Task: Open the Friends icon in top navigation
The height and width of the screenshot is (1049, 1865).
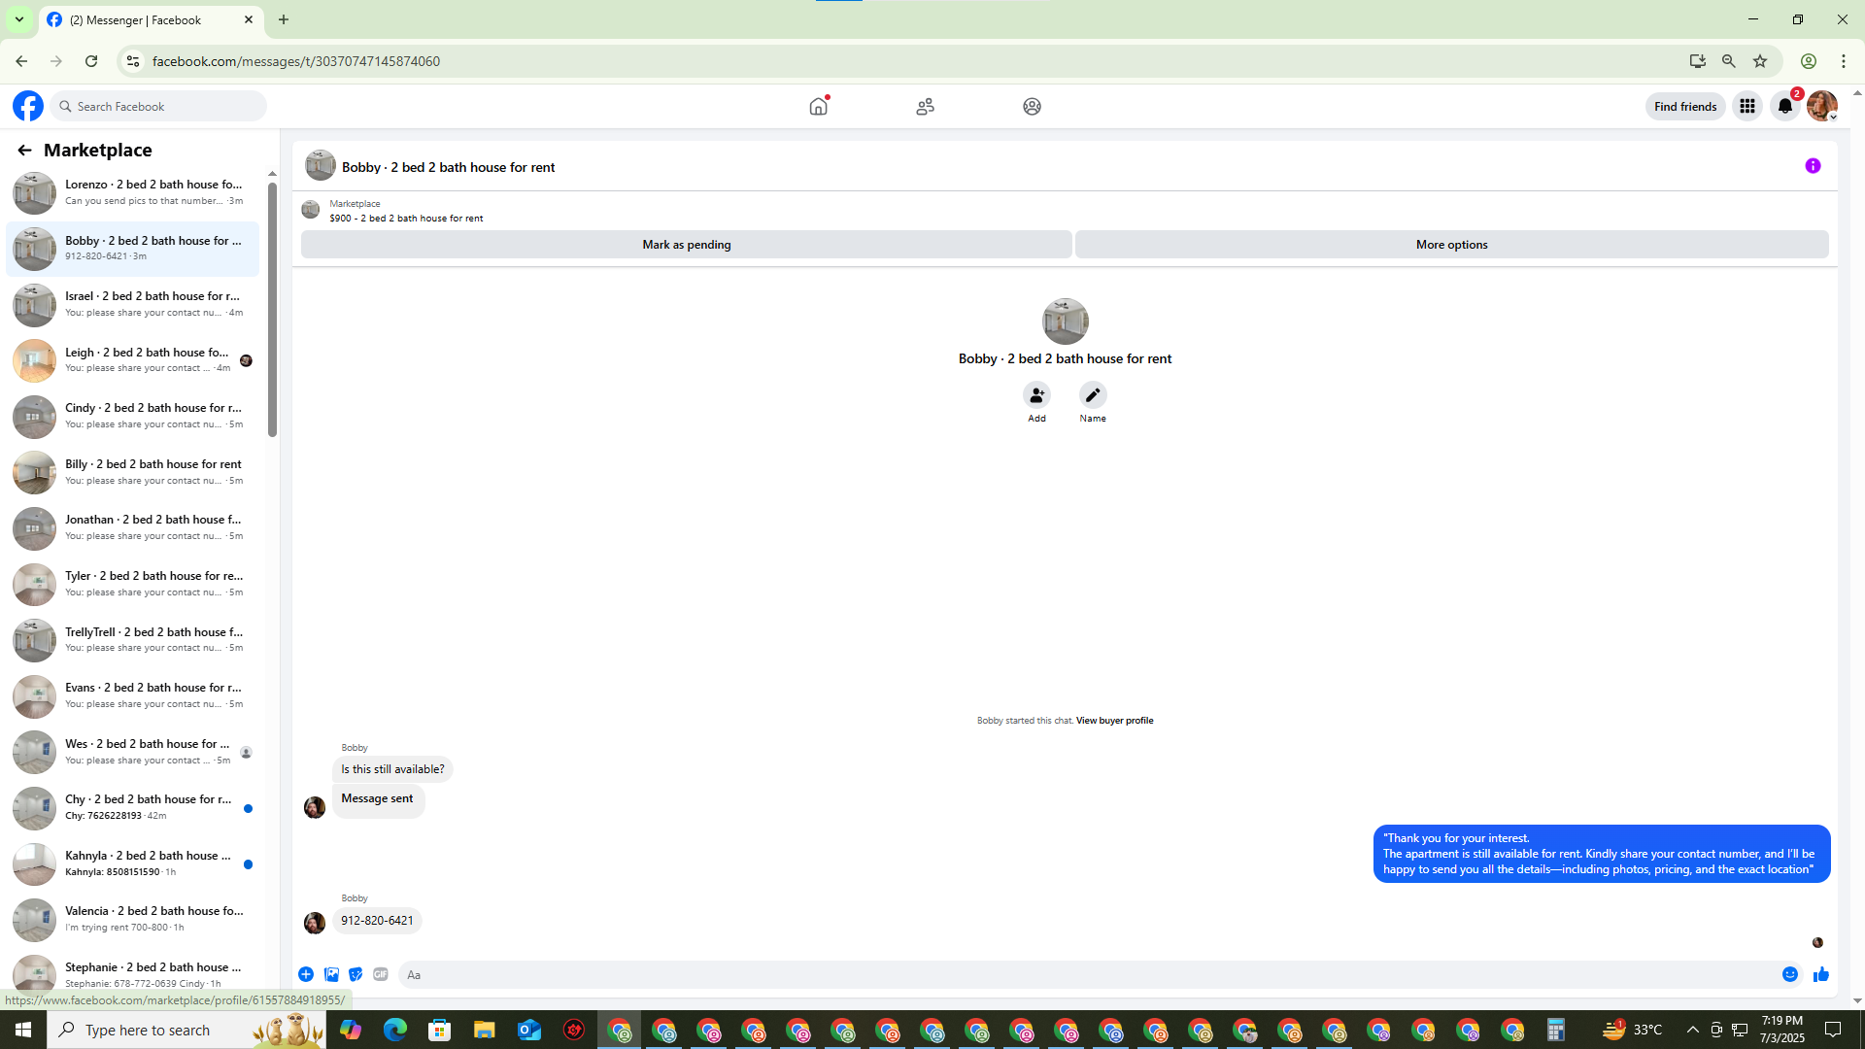Action: [925, 106]
